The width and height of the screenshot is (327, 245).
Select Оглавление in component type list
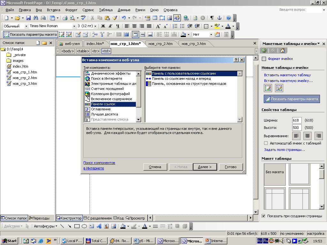pyautogui.click(x=101, y=109)
